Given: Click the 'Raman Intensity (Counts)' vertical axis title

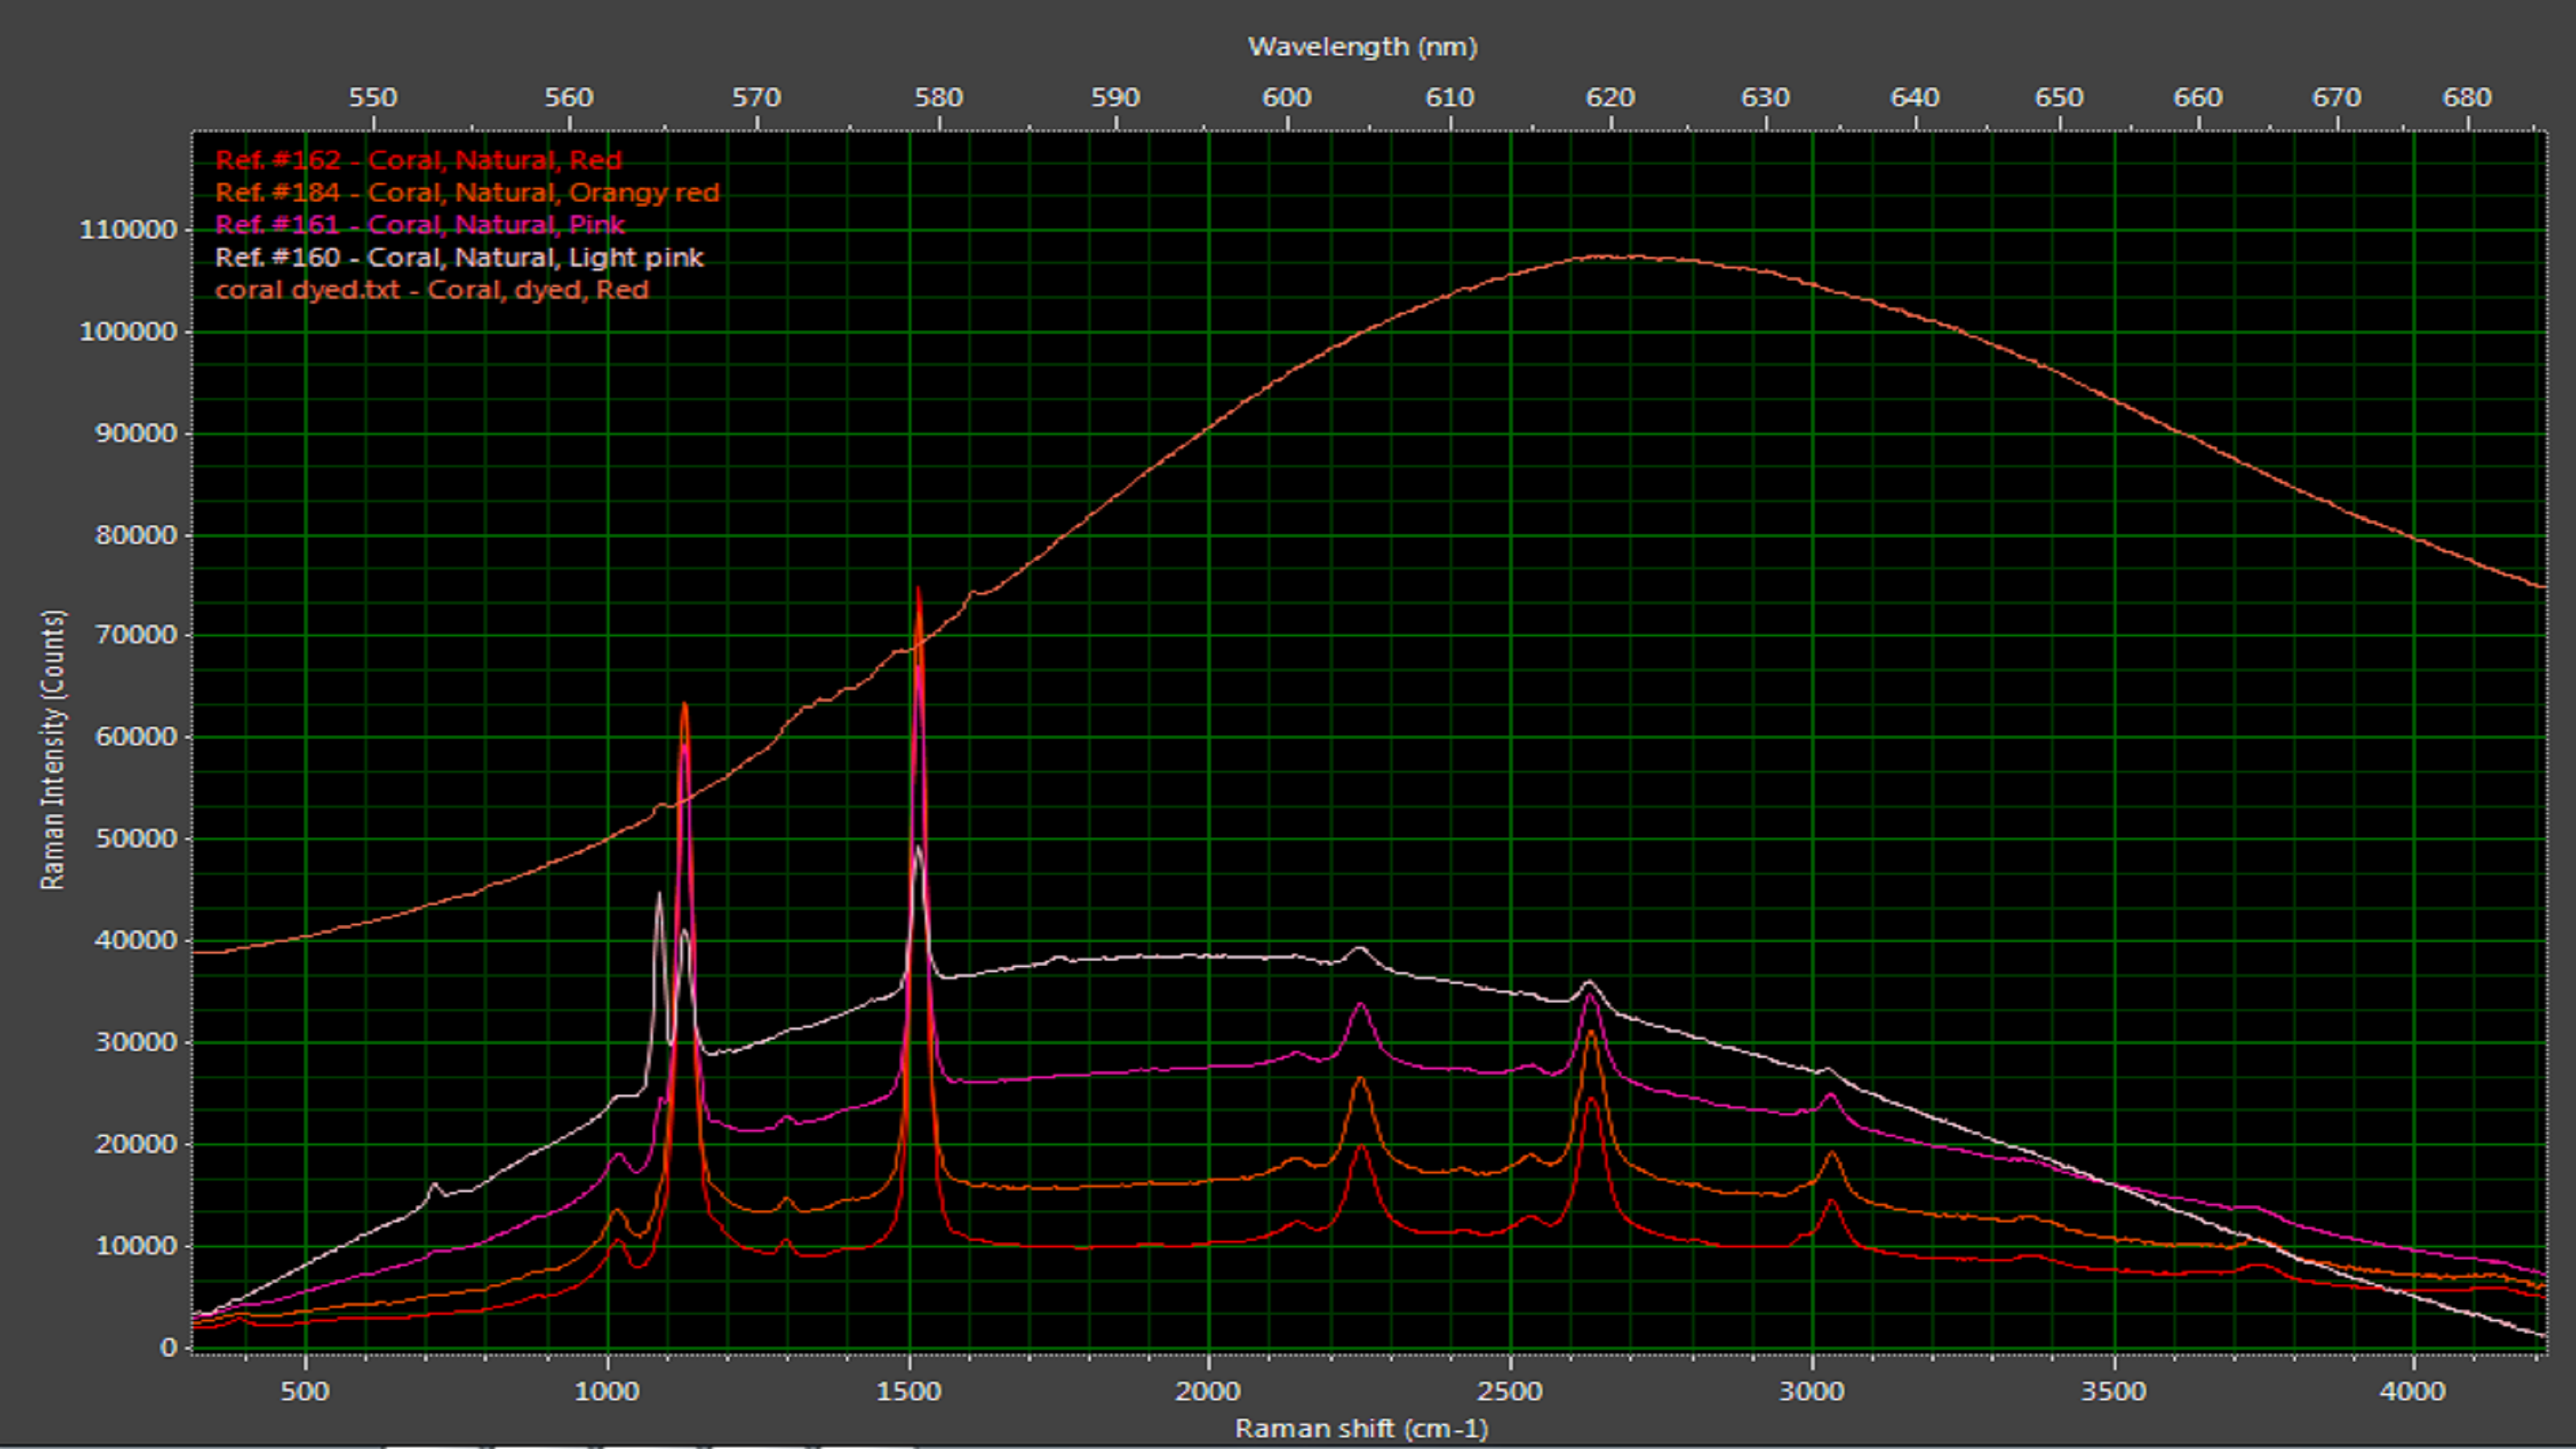Looking at the screenshot, I should [53, 749].
